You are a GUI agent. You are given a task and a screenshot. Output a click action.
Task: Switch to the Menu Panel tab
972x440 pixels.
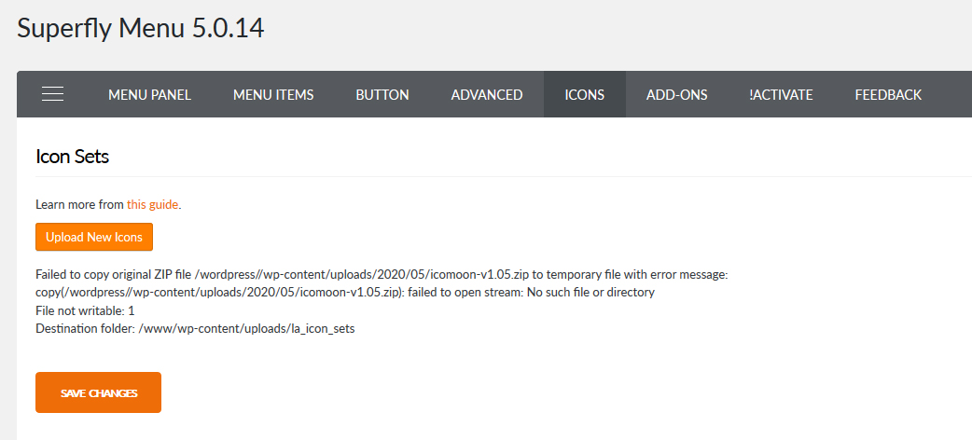(149, 95)
